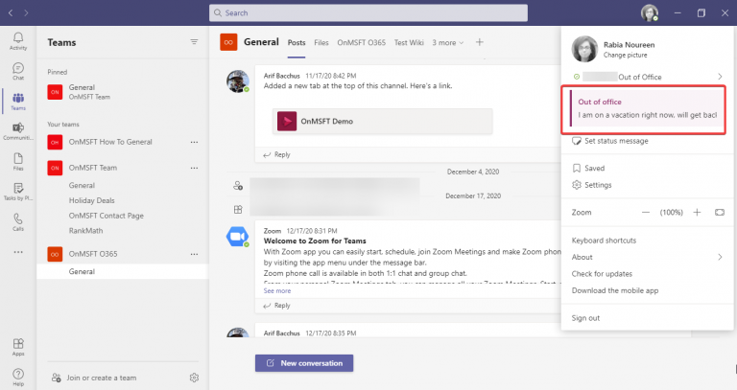The image size is (737, 390).
Task: Increase zoom with the plus icon
Action: point(697,213)
